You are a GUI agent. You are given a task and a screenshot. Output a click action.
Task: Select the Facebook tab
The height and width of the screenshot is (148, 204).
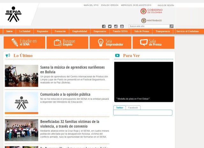pyautogui.click(x=133, y=108)
